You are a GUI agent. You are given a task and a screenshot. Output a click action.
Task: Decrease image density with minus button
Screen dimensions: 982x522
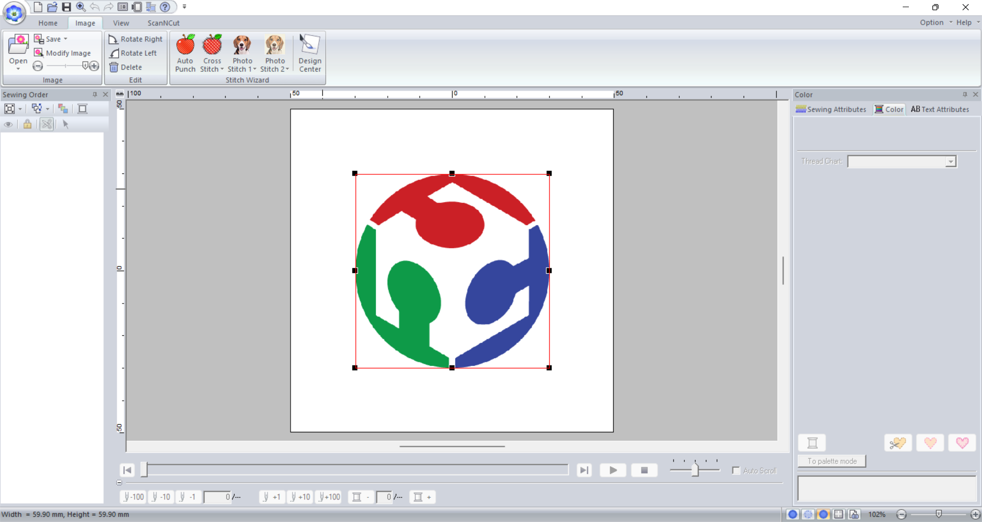(38, 66)
